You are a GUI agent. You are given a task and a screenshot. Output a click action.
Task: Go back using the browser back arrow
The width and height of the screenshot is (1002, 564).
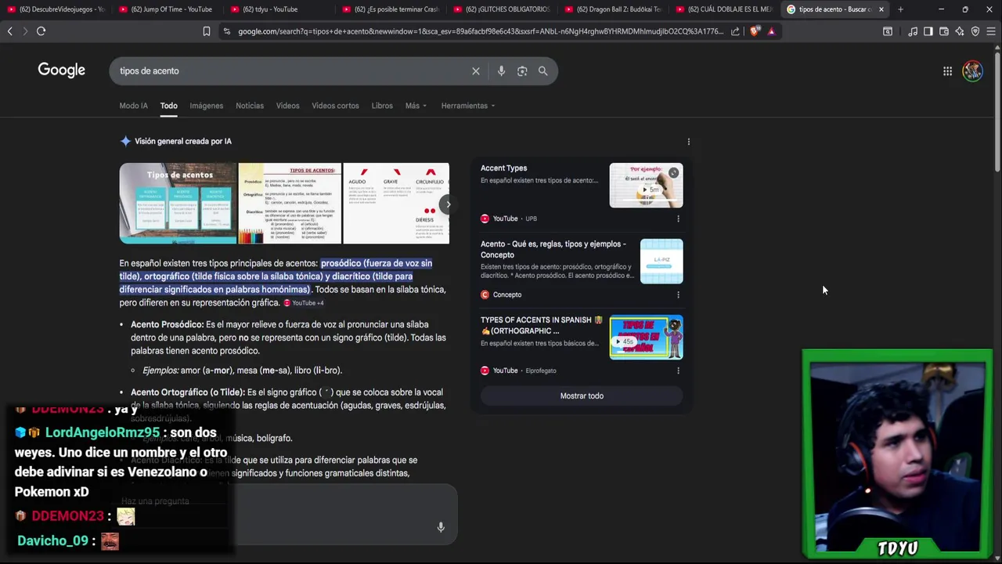(9, 31)
